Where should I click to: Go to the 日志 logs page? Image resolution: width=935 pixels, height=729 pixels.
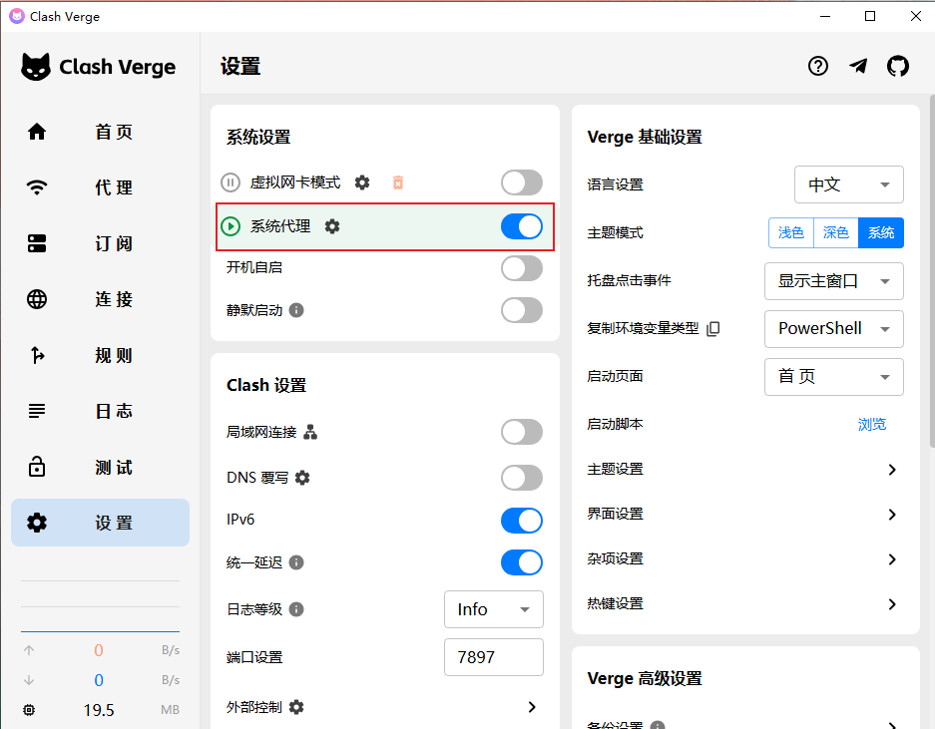[x=100, y=410]
